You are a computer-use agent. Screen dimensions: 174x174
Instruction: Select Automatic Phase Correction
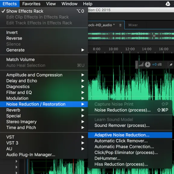pyautogui.click(x=130, y=147)
